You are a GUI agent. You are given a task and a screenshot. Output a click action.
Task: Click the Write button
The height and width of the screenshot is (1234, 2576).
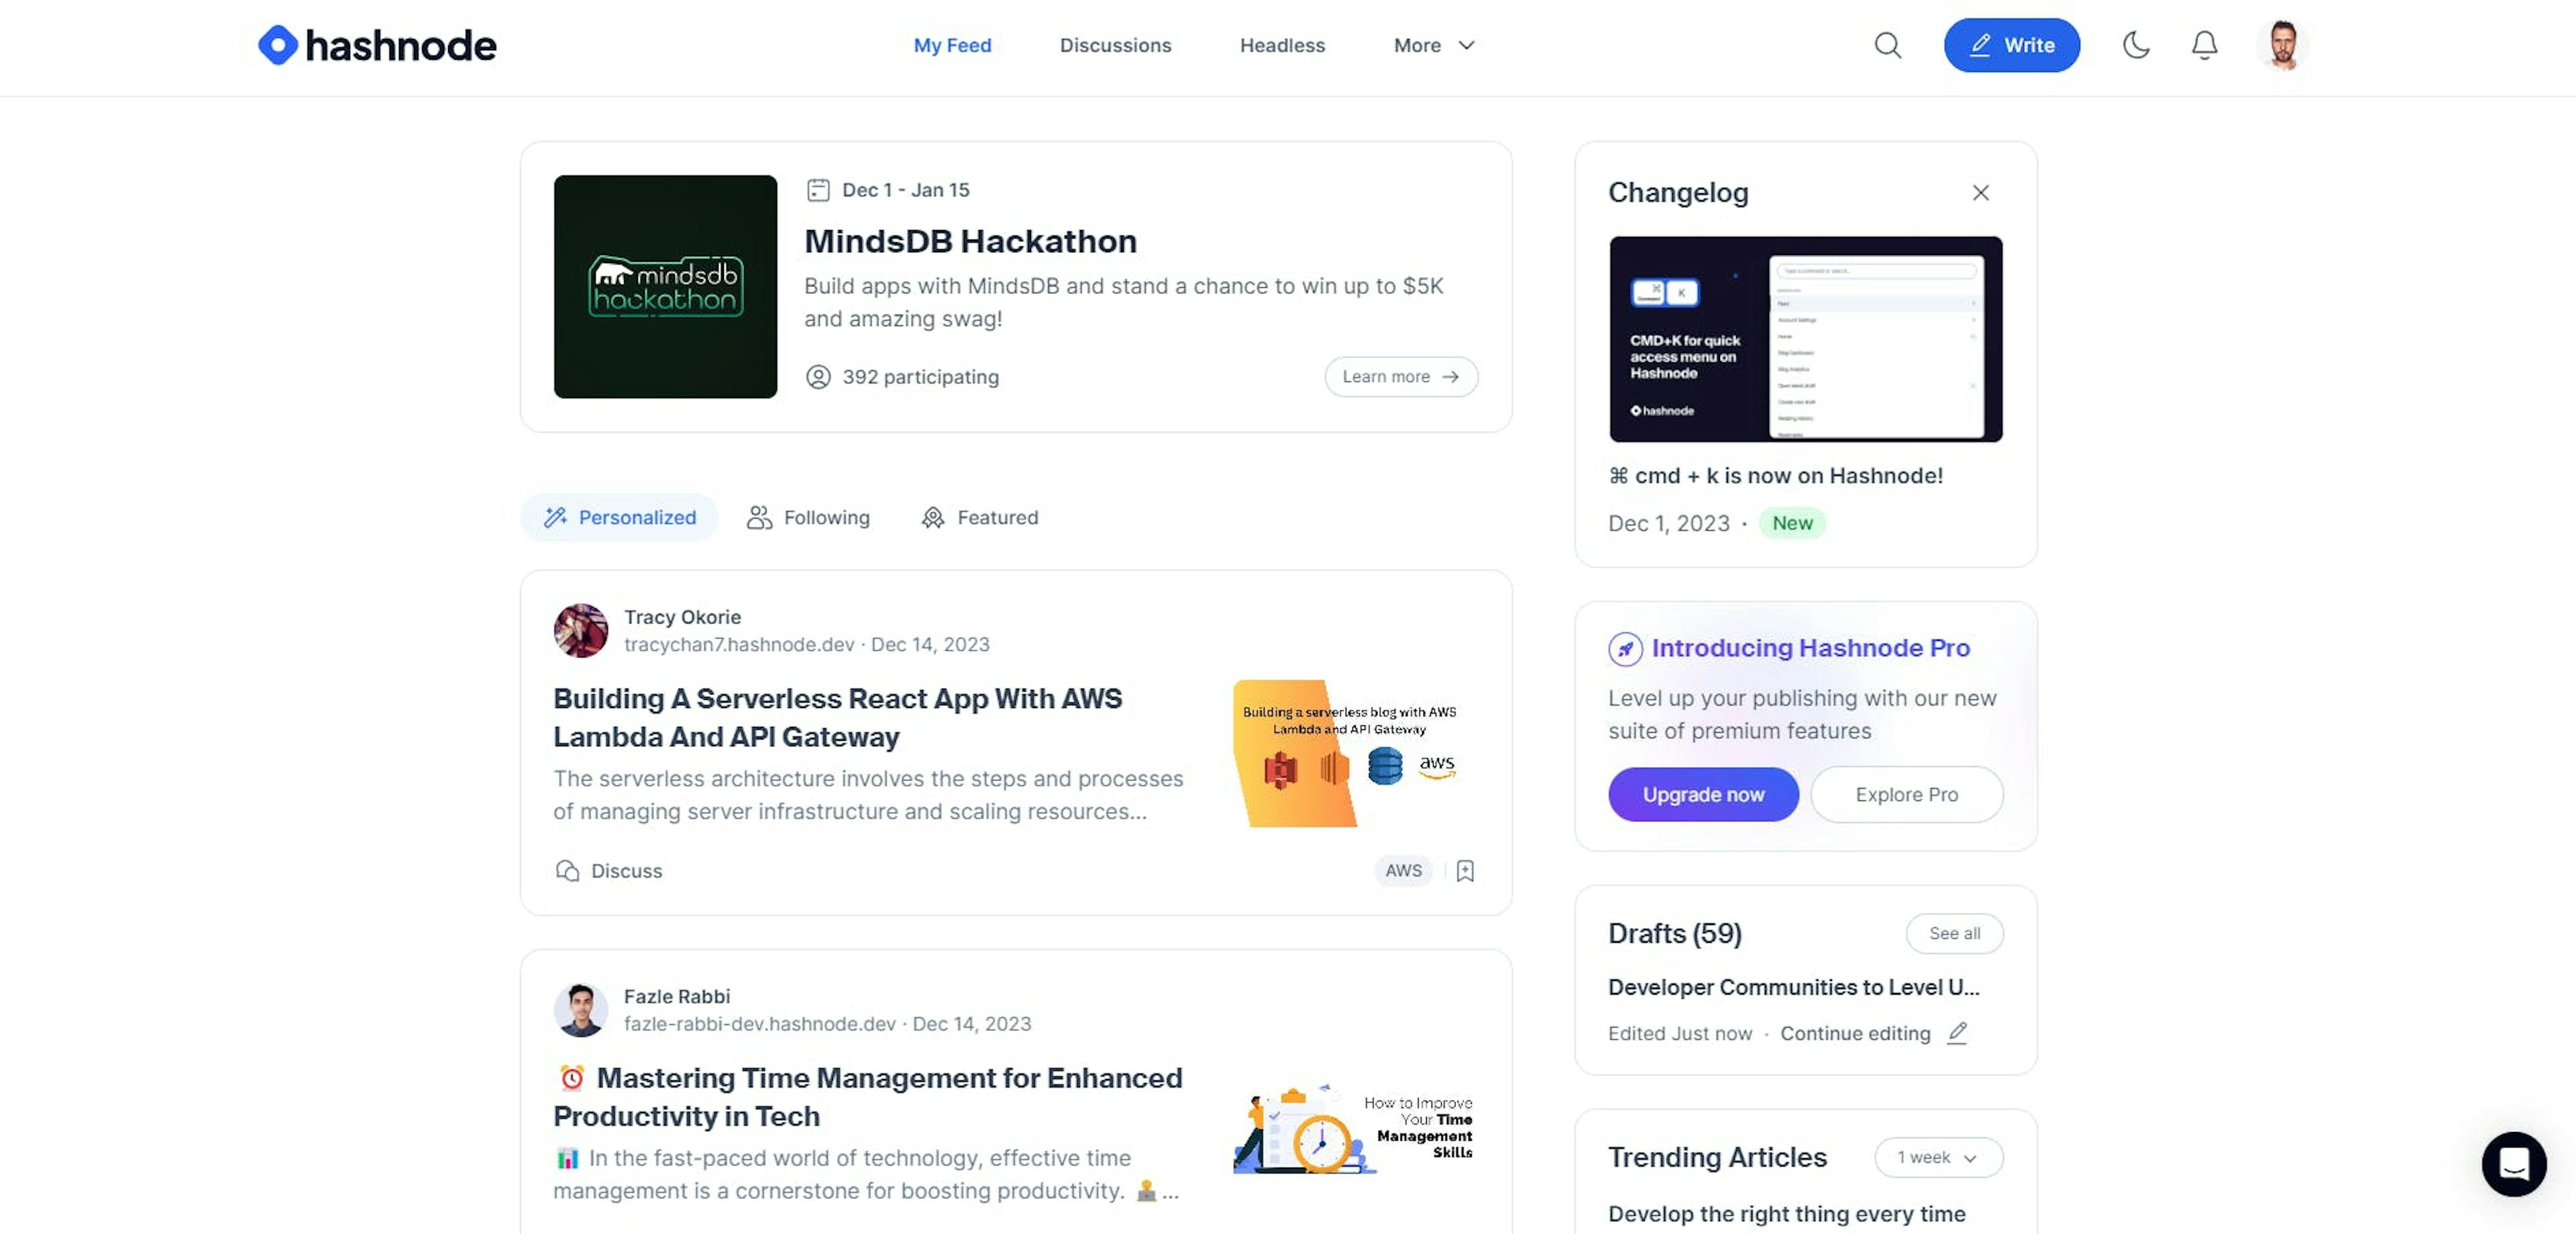pos(2011,45)
